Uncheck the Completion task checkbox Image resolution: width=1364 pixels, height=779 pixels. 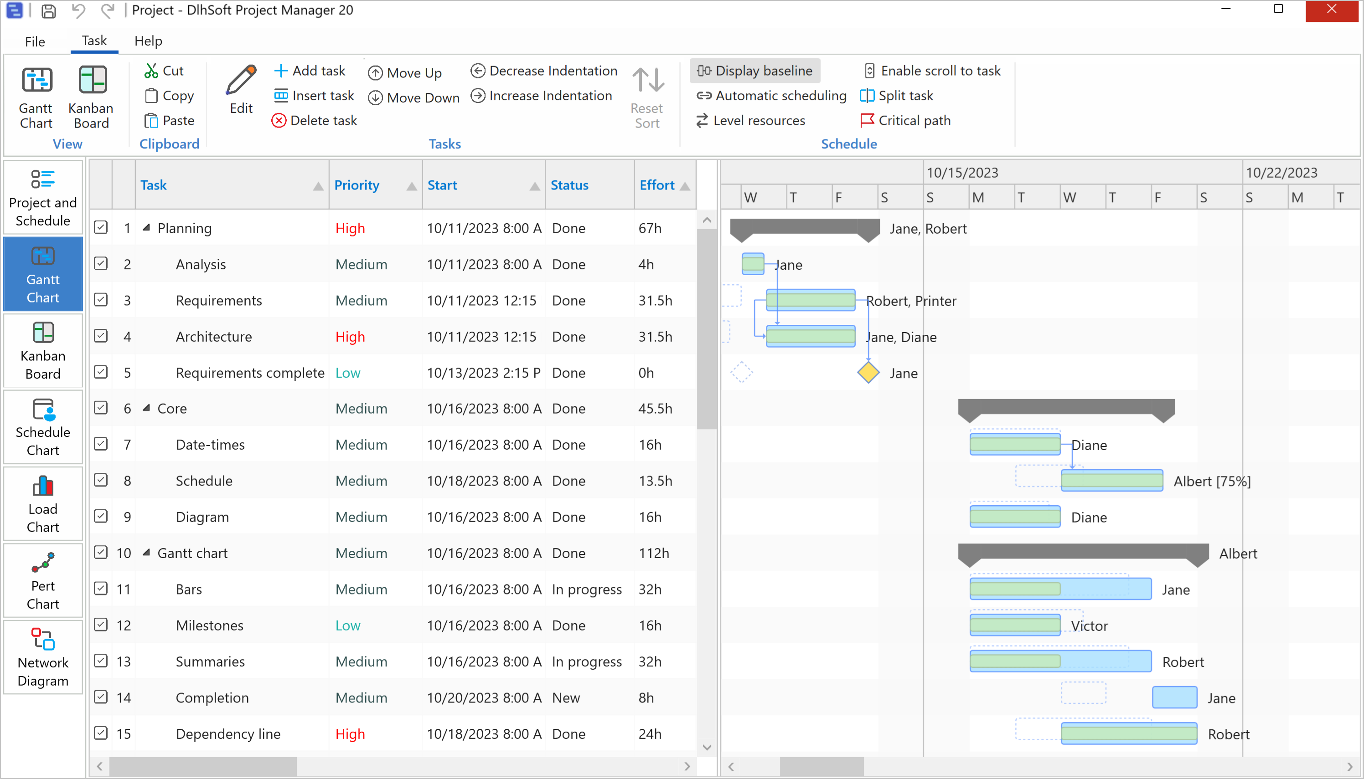pos(101,697)
